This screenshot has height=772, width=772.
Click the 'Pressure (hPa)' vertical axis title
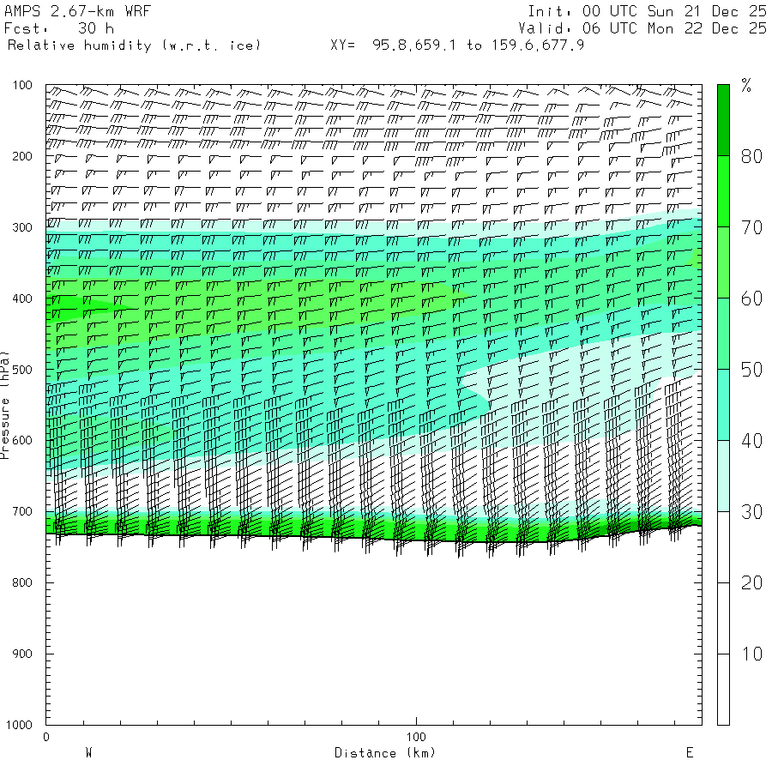[x=4, y=405]
